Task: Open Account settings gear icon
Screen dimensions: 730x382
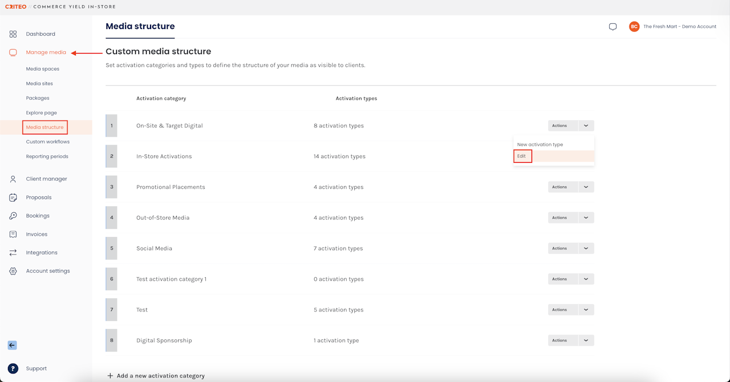Action: pyautogui.click(x=13, y=271)
